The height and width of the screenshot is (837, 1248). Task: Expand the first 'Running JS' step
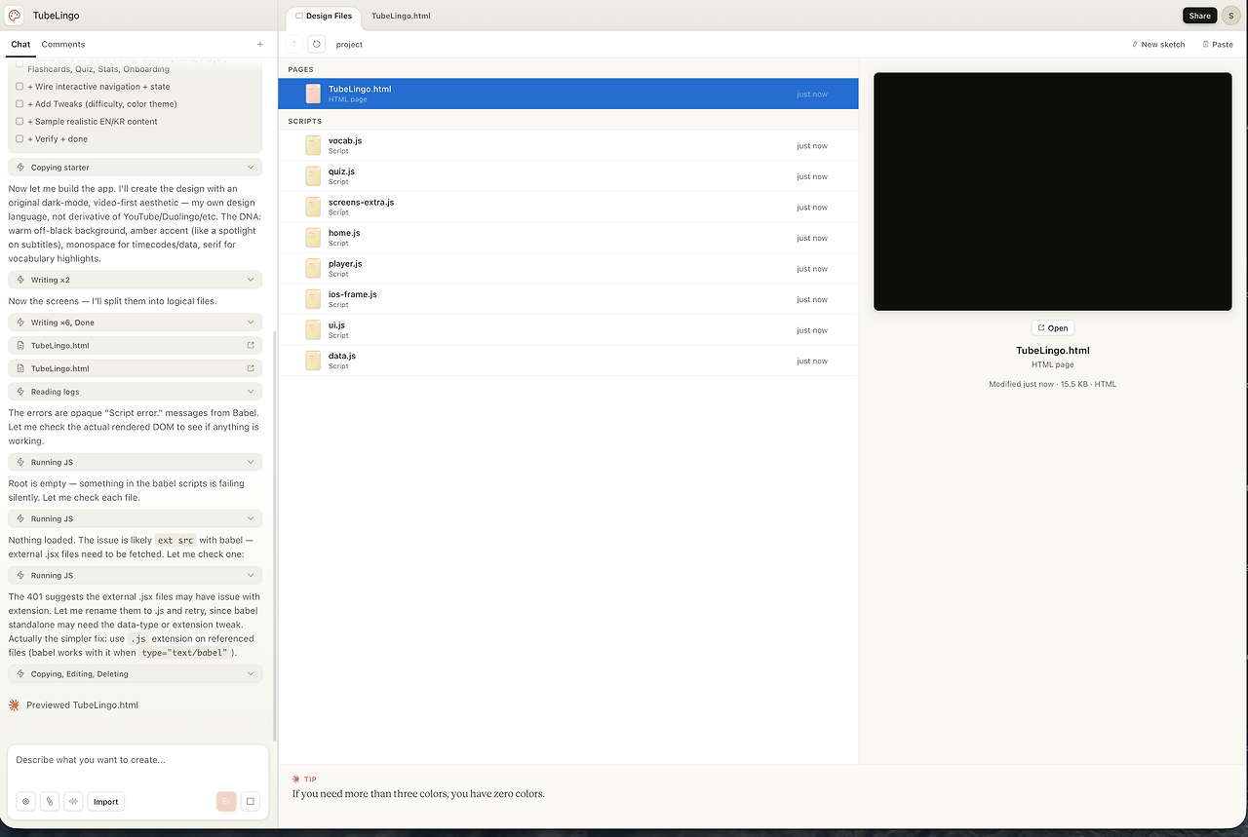coord(135,462)
